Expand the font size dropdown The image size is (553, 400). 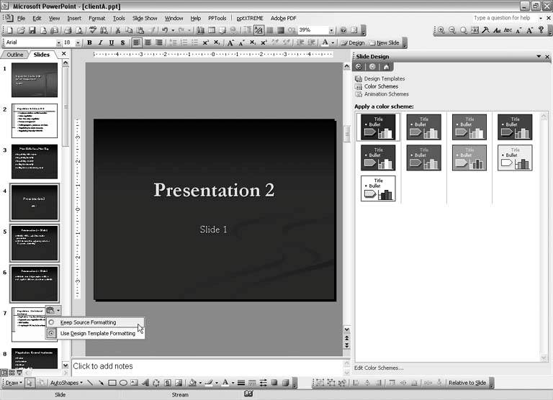[x=78, y=43]
